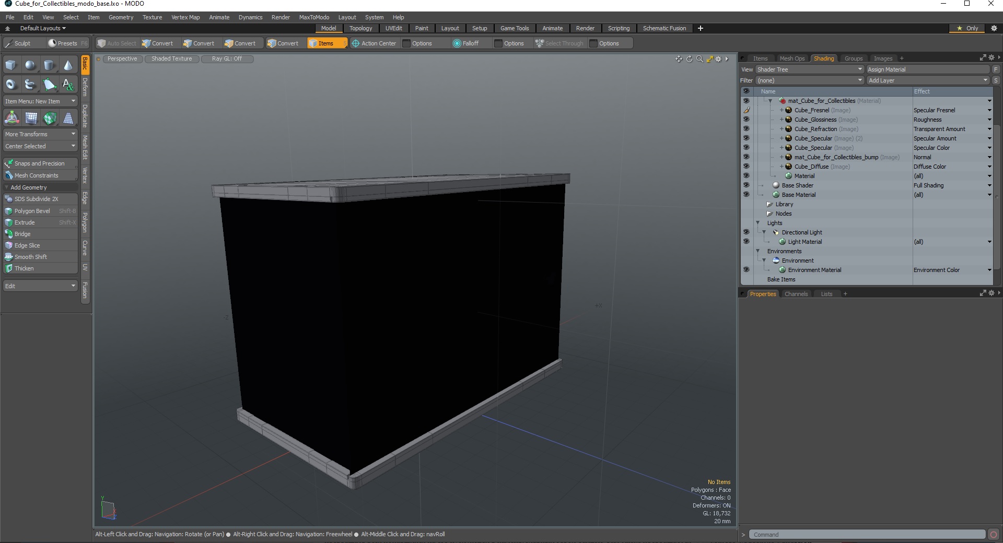Open the Center Selected dropdown
Image resolution: width=1003 pixels, height=543 pixels.
(x=40, y=146)
